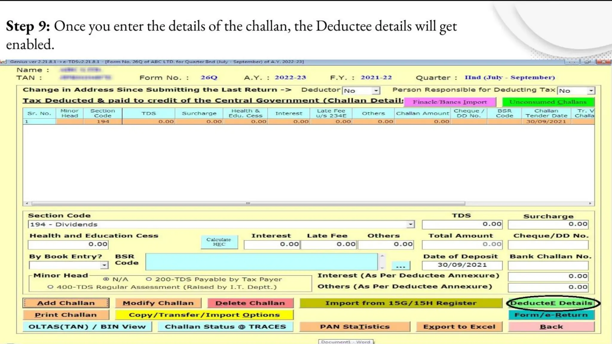This screenshot has height=344, width=612.
Task: Open the Deductor address change dropdown
Action: [x=376, y=90]
